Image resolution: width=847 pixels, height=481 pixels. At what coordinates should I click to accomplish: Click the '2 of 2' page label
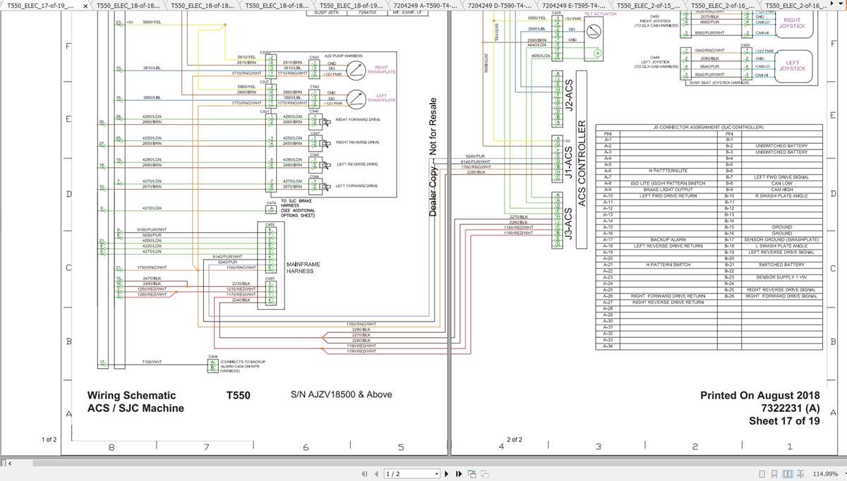[x=515, y=439]
